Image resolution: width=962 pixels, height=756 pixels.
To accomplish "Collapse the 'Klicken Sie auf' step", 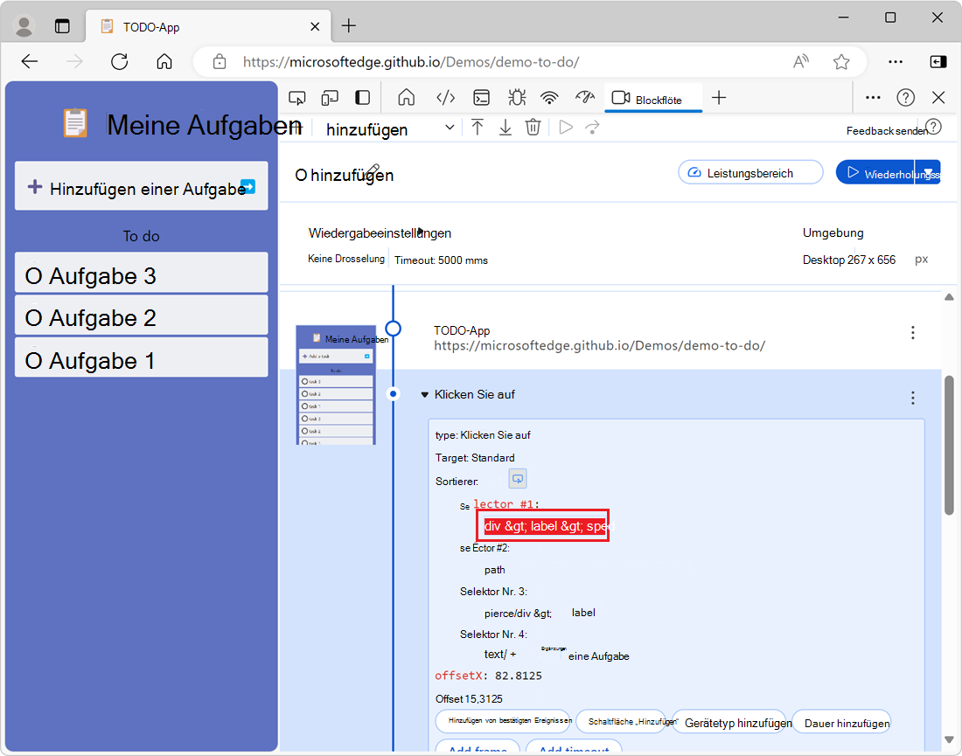I will click(425, 395).
